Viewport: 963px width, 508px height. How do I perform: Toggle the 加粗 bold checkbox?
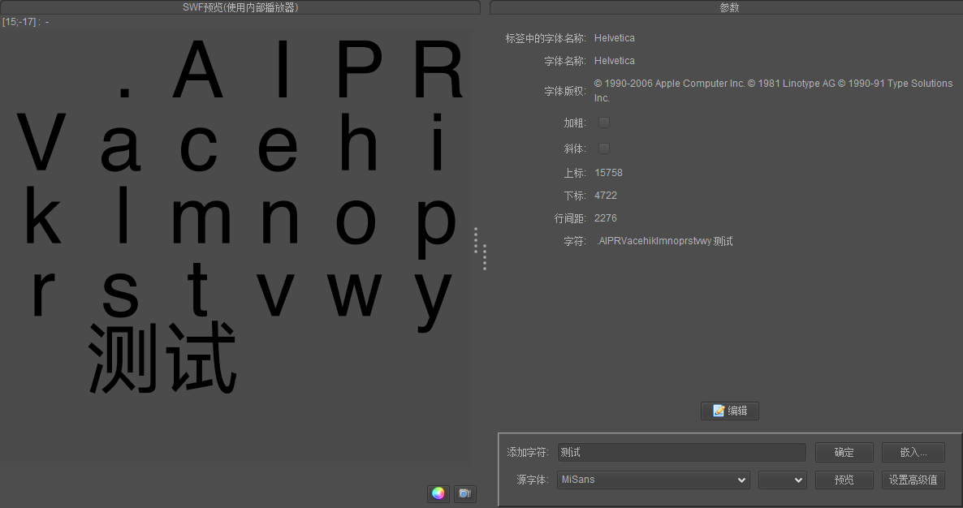coord(604,123)
